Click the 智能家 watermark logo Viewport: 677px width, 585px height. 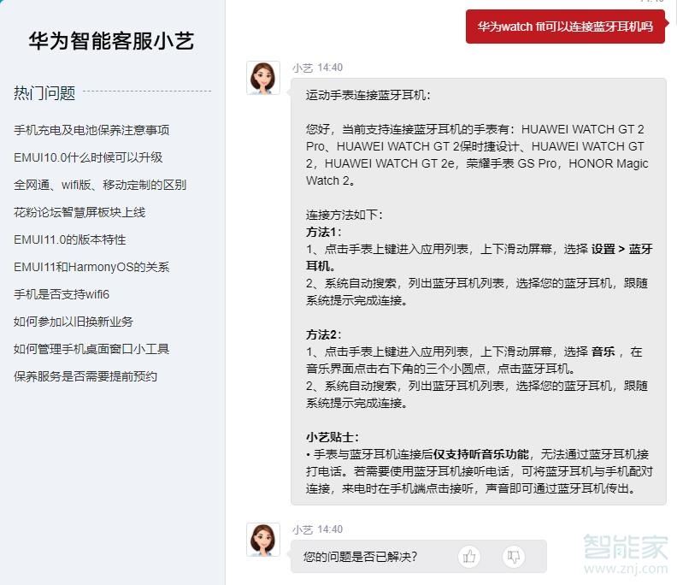tap(625, 548)
